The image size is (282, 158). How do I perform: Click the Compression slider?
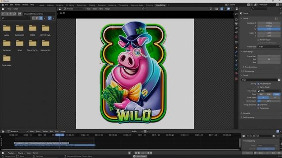click(269, 101)
